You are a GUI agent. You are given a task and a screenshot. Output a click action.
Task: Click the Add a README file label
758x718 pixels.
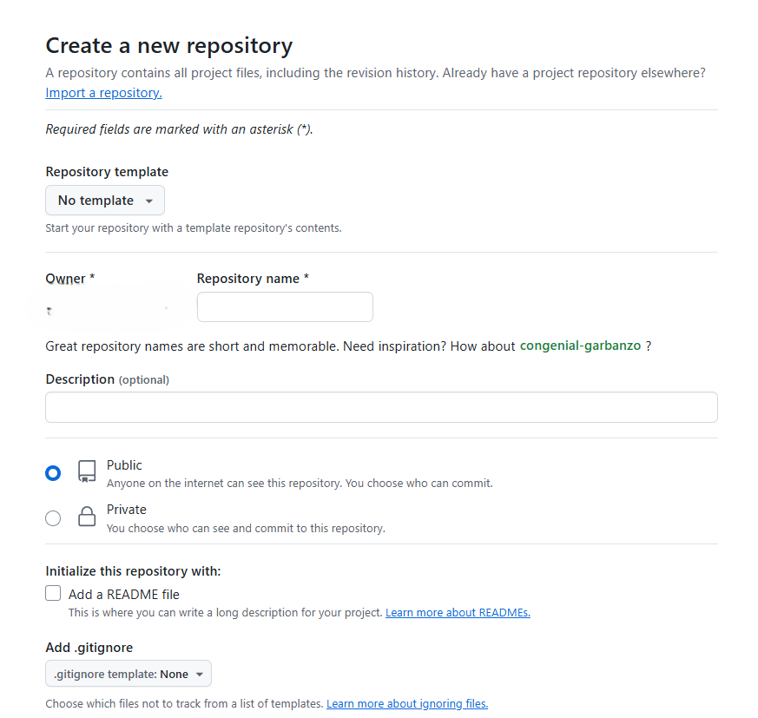click(x=124, y=595)
